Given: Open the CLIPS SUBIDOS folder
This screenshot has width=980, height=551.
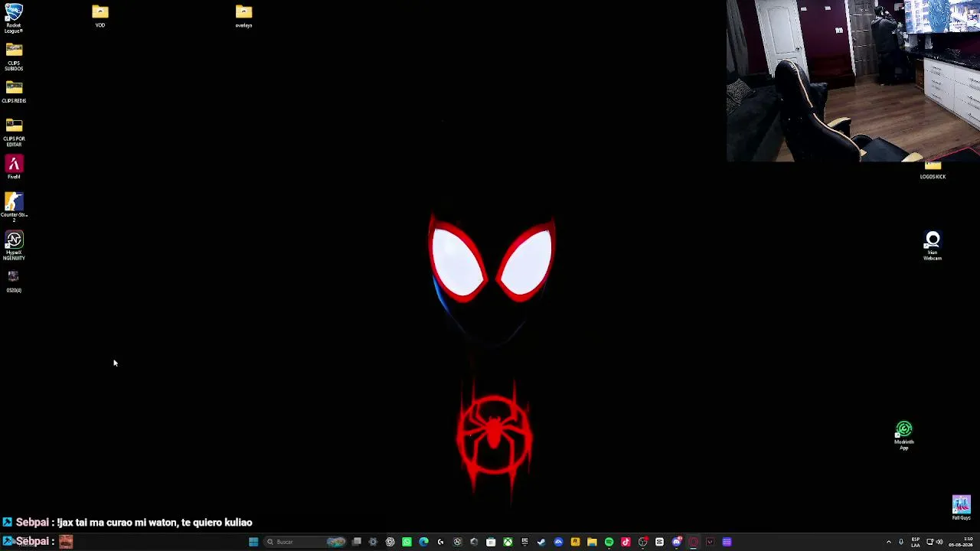Looking at the screenshot, I should pyautogui.click(x=14, y=57).
